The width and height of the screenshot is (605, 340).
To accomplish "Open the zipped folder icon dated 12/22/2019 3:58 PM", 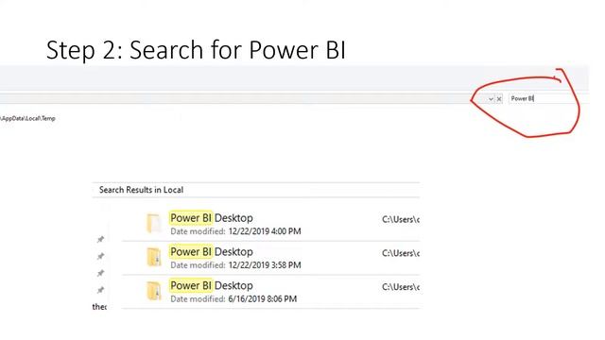I will pos(153,257).
